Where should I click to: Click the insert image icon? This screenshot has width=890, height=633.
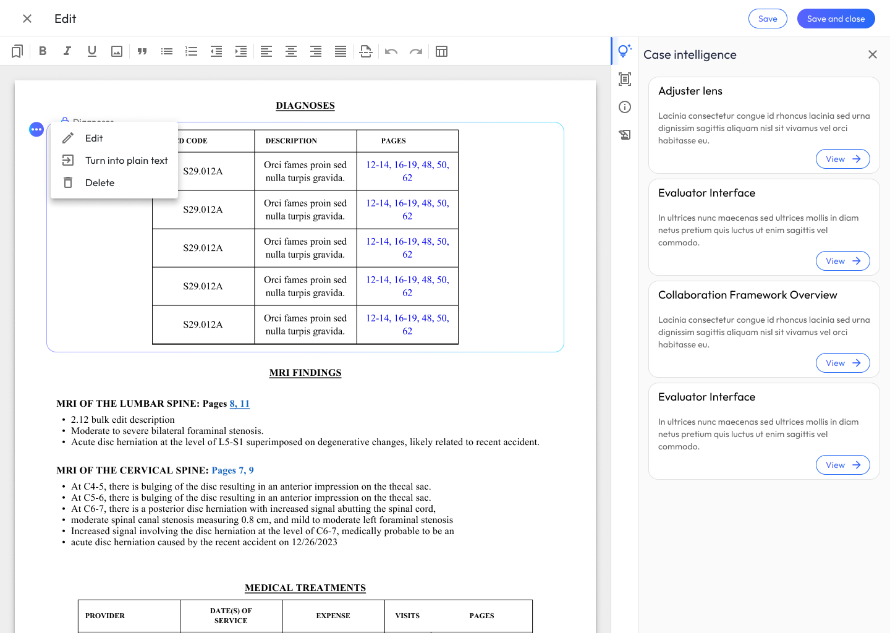coord(117,51)
